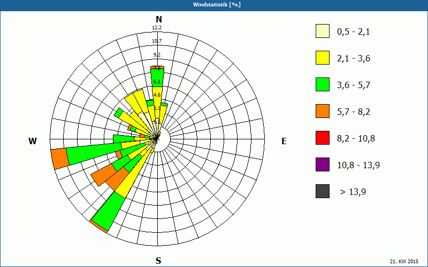Click the legend label '10,8 - 13,9'
This screenshot has height=267, width=428.
point(358,166)
